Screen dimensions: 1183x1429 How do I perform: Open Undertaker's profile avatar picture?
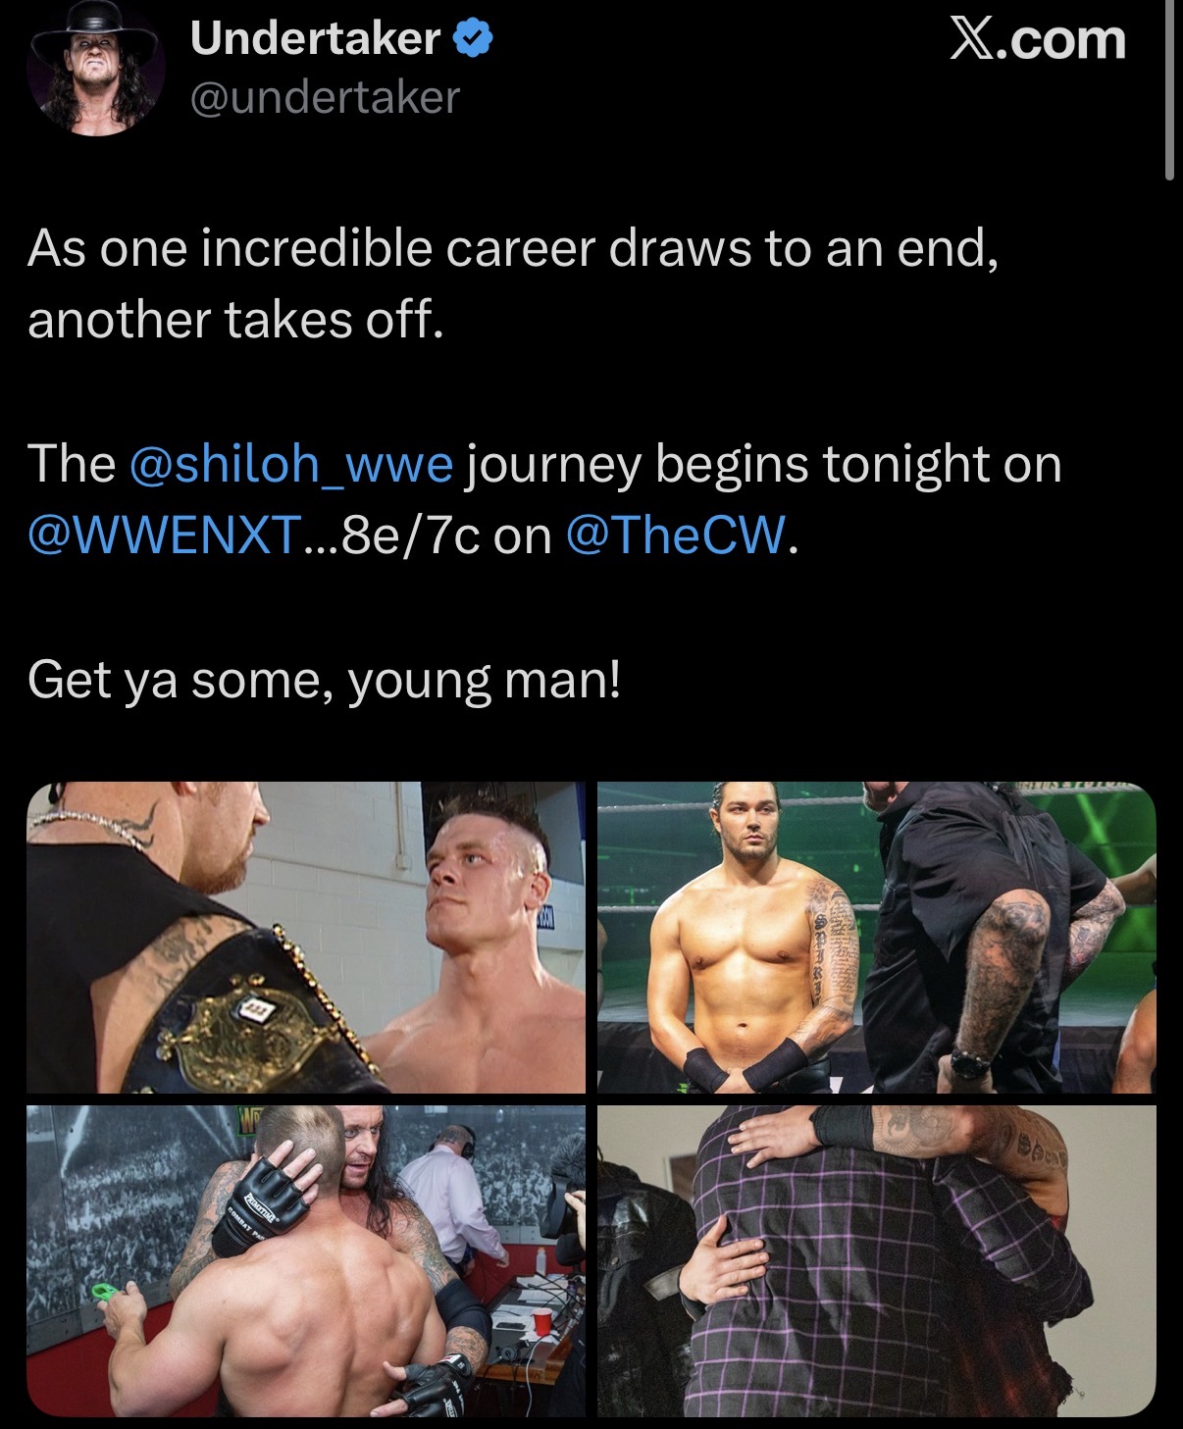(96, 68)
